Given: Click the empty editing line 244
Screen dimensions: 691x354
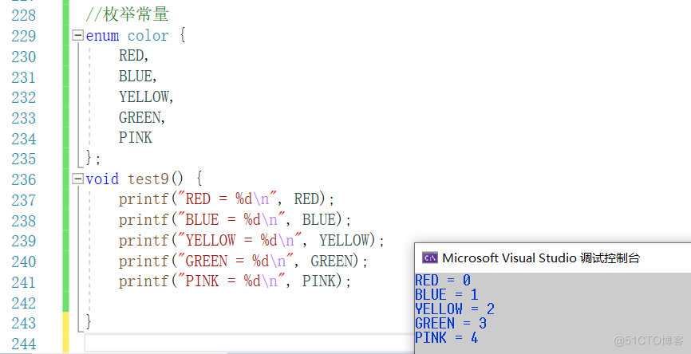Looking at the screenshot, I should (x=249, y=343).
